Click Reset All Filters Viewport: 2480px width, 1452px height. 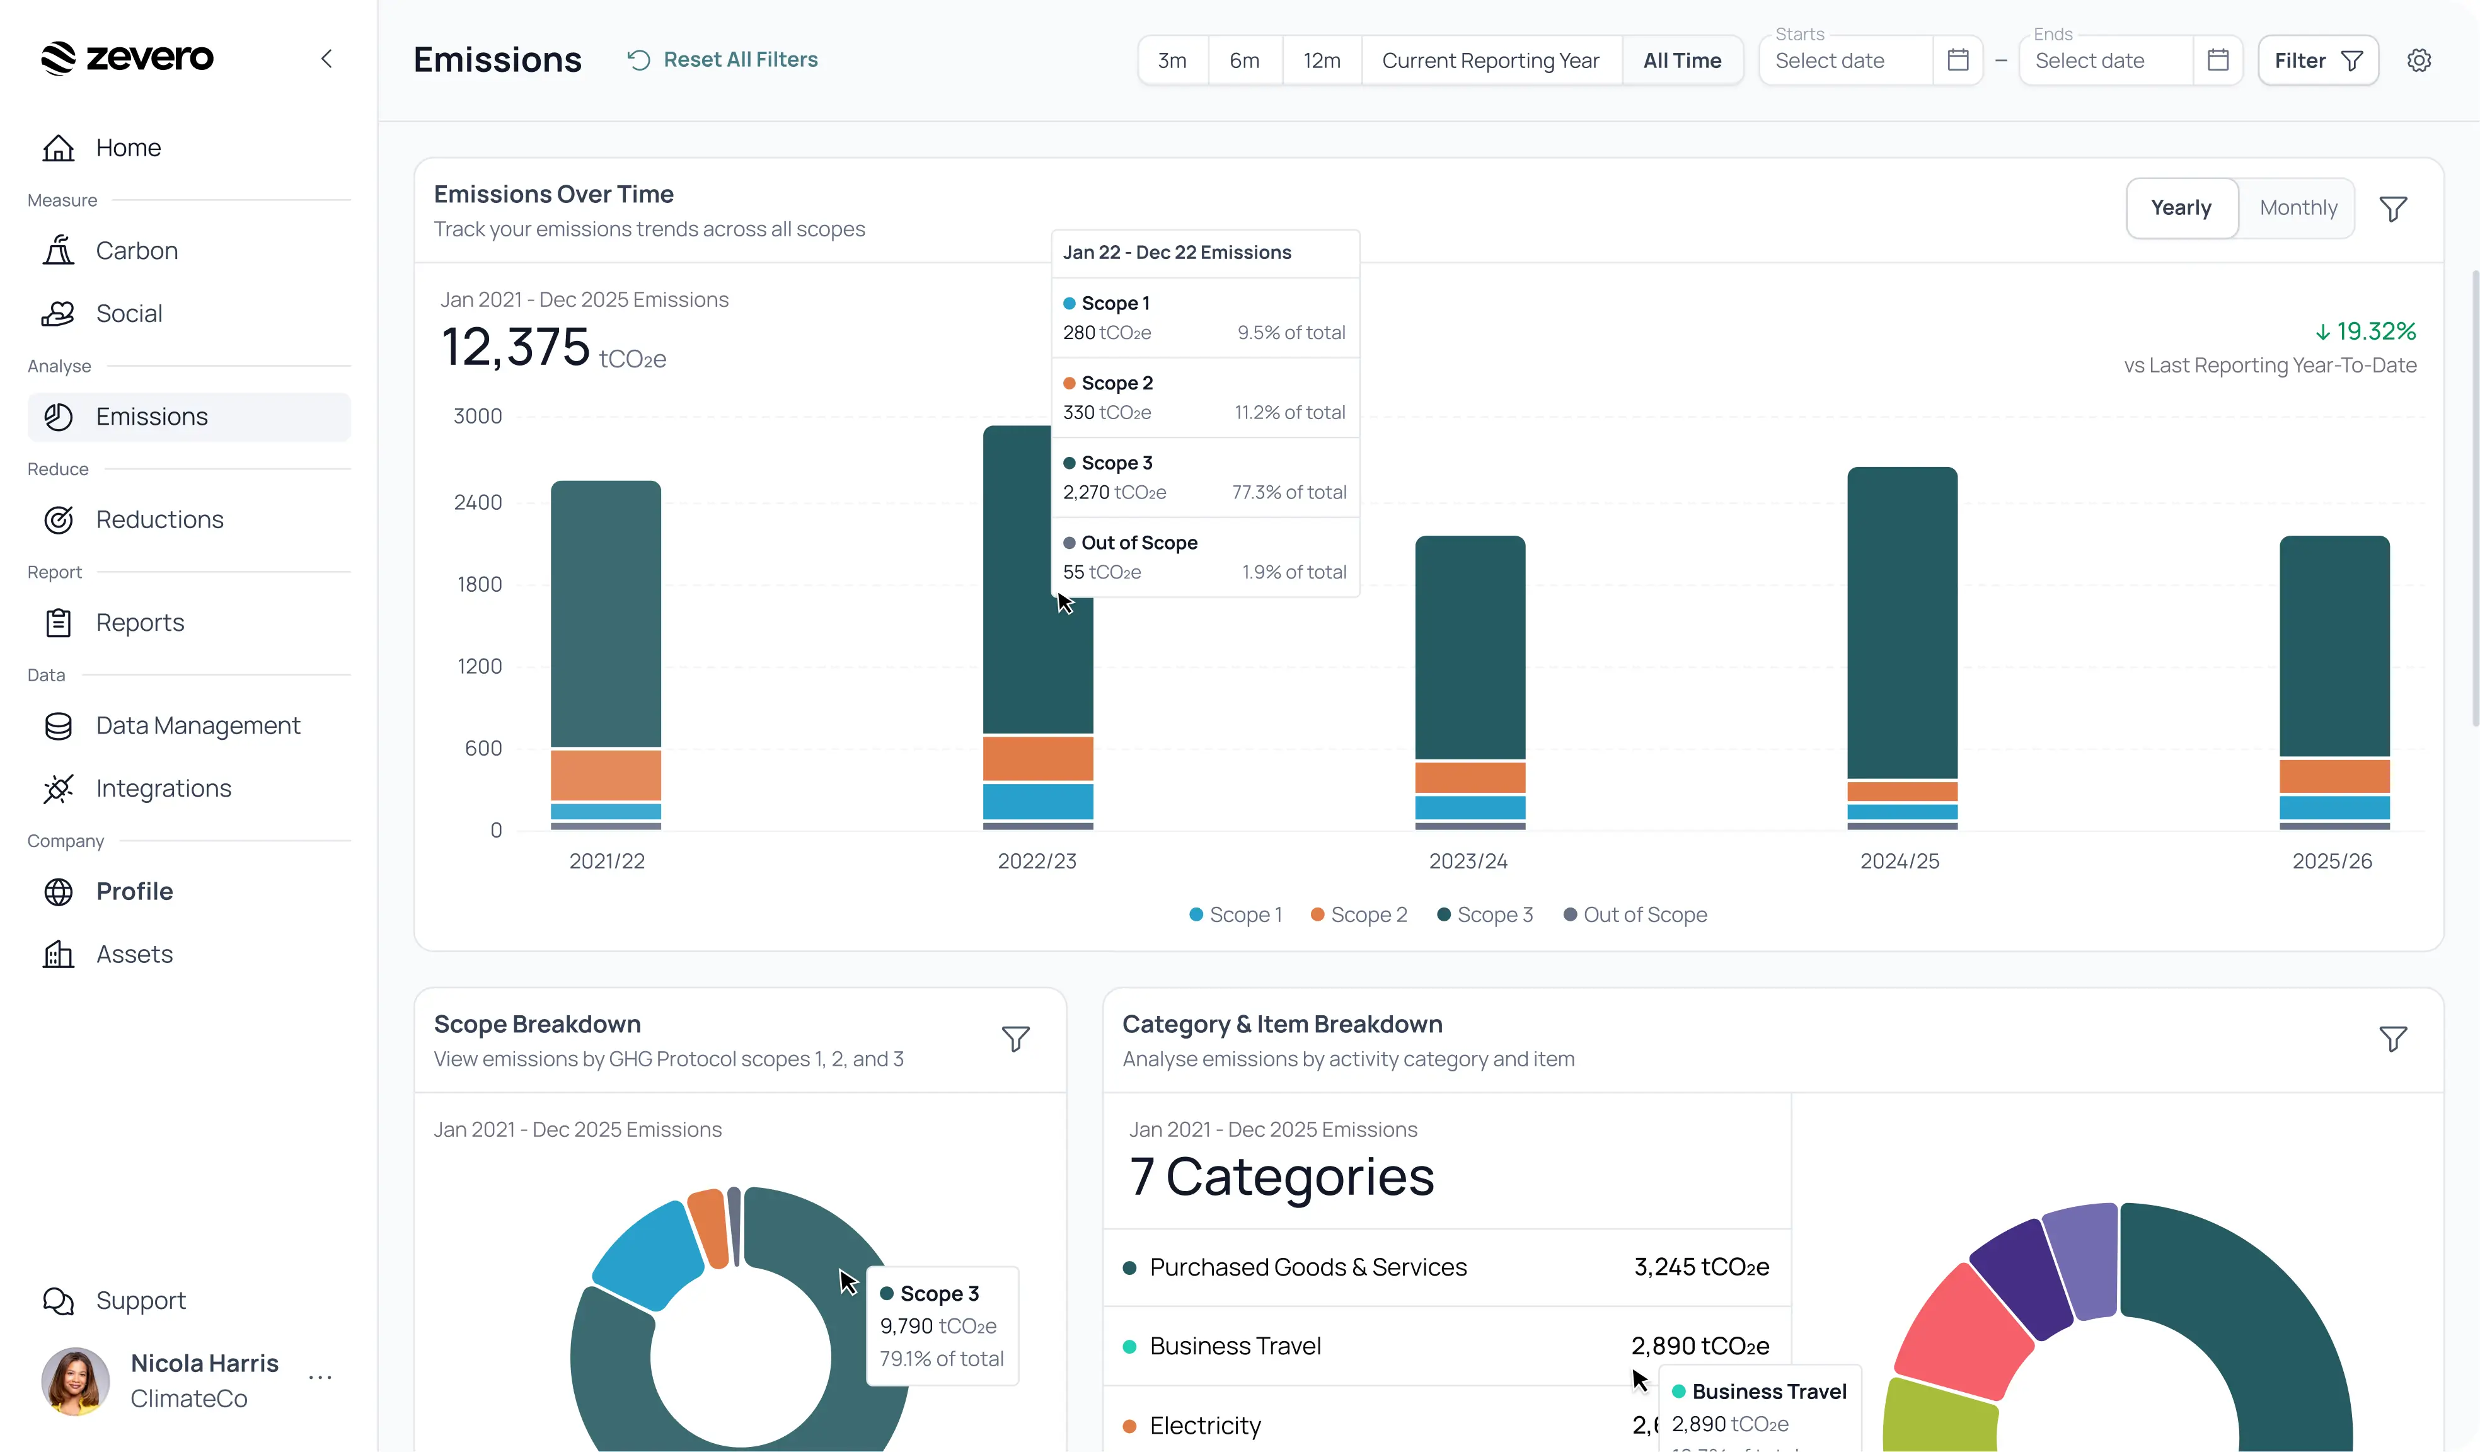[x=722, y=60]
